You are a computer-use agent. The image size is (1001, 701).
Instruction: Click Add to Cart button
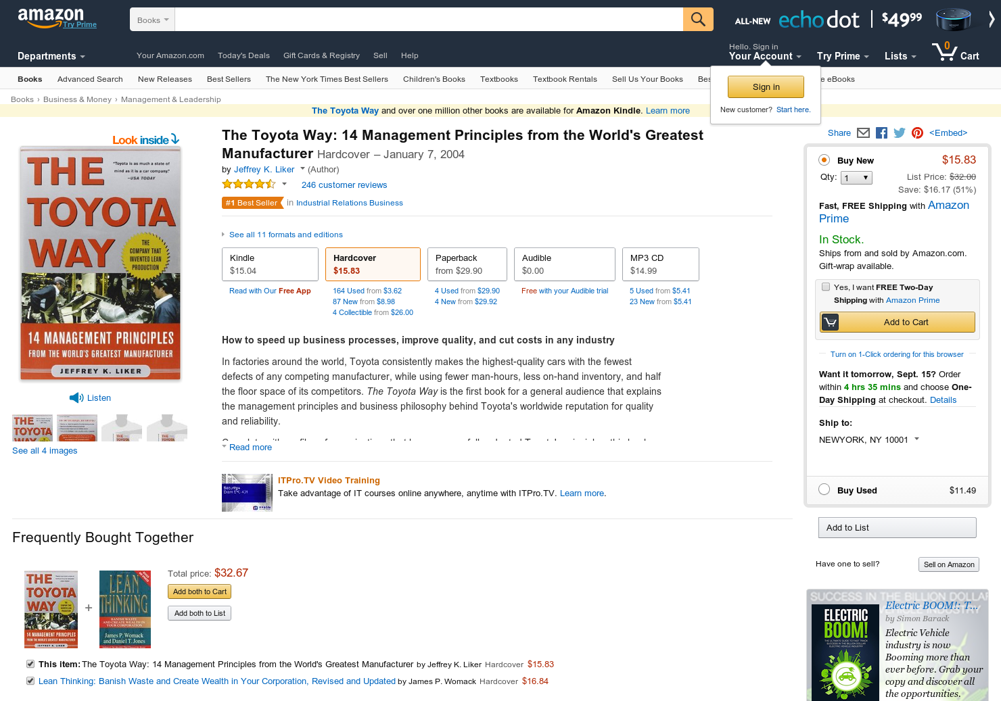point(898,322)
